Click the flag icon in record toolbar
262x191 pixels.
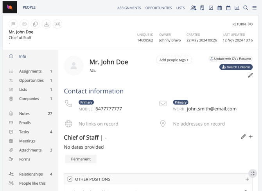click(13, 24)
